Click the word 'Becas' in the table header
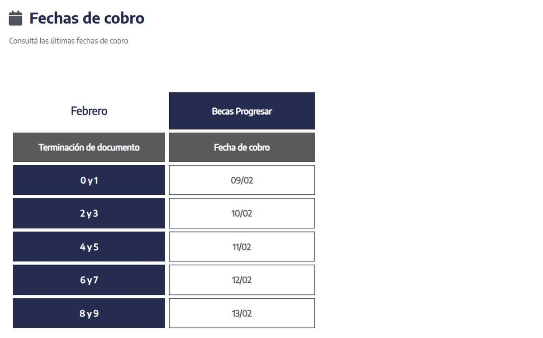 [222, 111]
